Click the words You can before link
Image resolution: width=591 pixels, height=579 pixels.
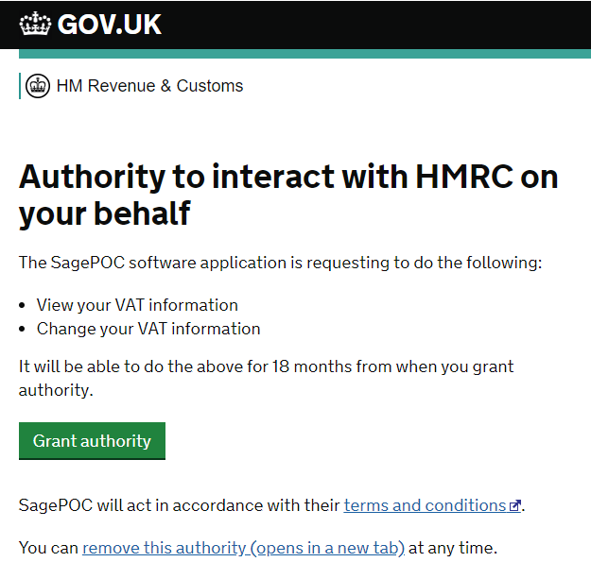48,548
